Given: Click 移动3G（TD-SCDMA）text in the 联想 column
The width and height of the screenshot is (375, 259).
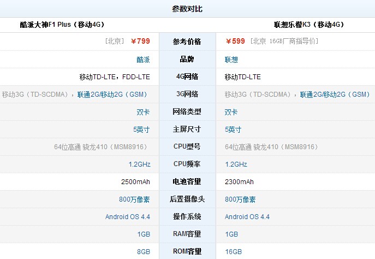Looking at the screenshot, I should coord(258,95).
